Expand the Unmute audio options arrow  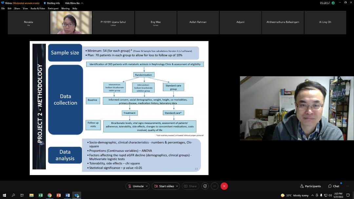[x=147, y=186]
